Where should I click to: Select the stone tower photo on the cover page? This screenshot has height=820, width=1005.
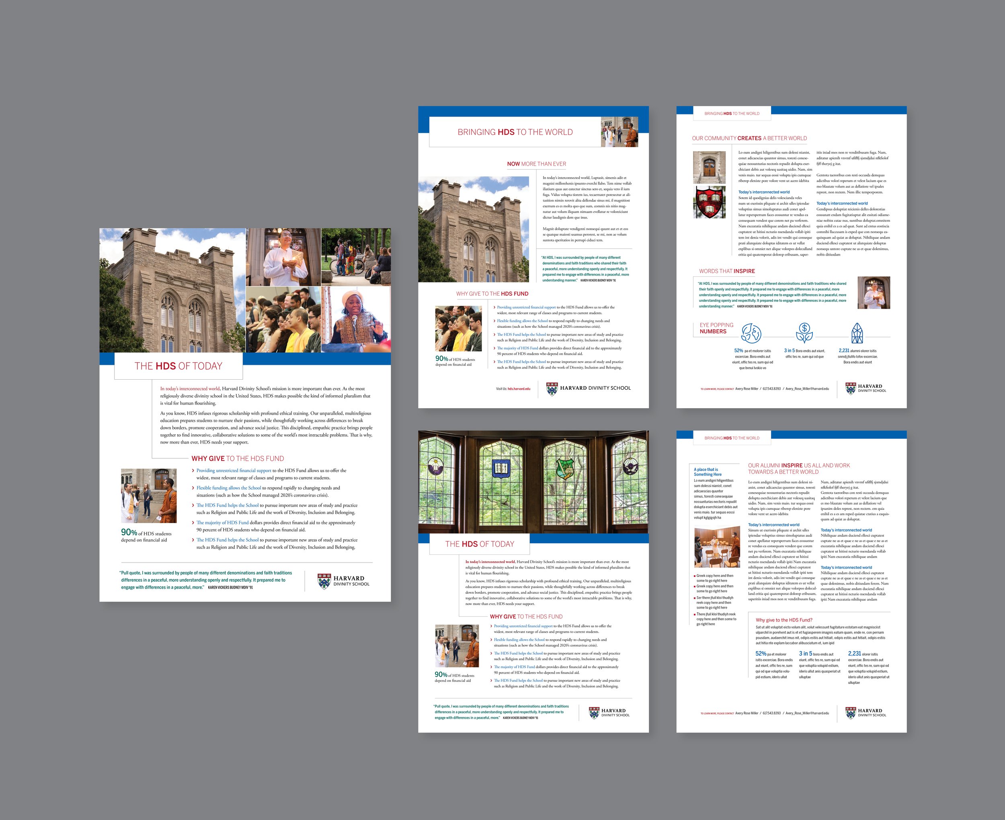[x=474, y=229]
